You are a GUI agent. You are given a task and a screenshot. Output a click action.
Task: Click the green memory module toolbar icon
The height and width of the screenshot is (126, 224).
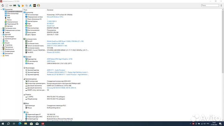pos(15,5)
